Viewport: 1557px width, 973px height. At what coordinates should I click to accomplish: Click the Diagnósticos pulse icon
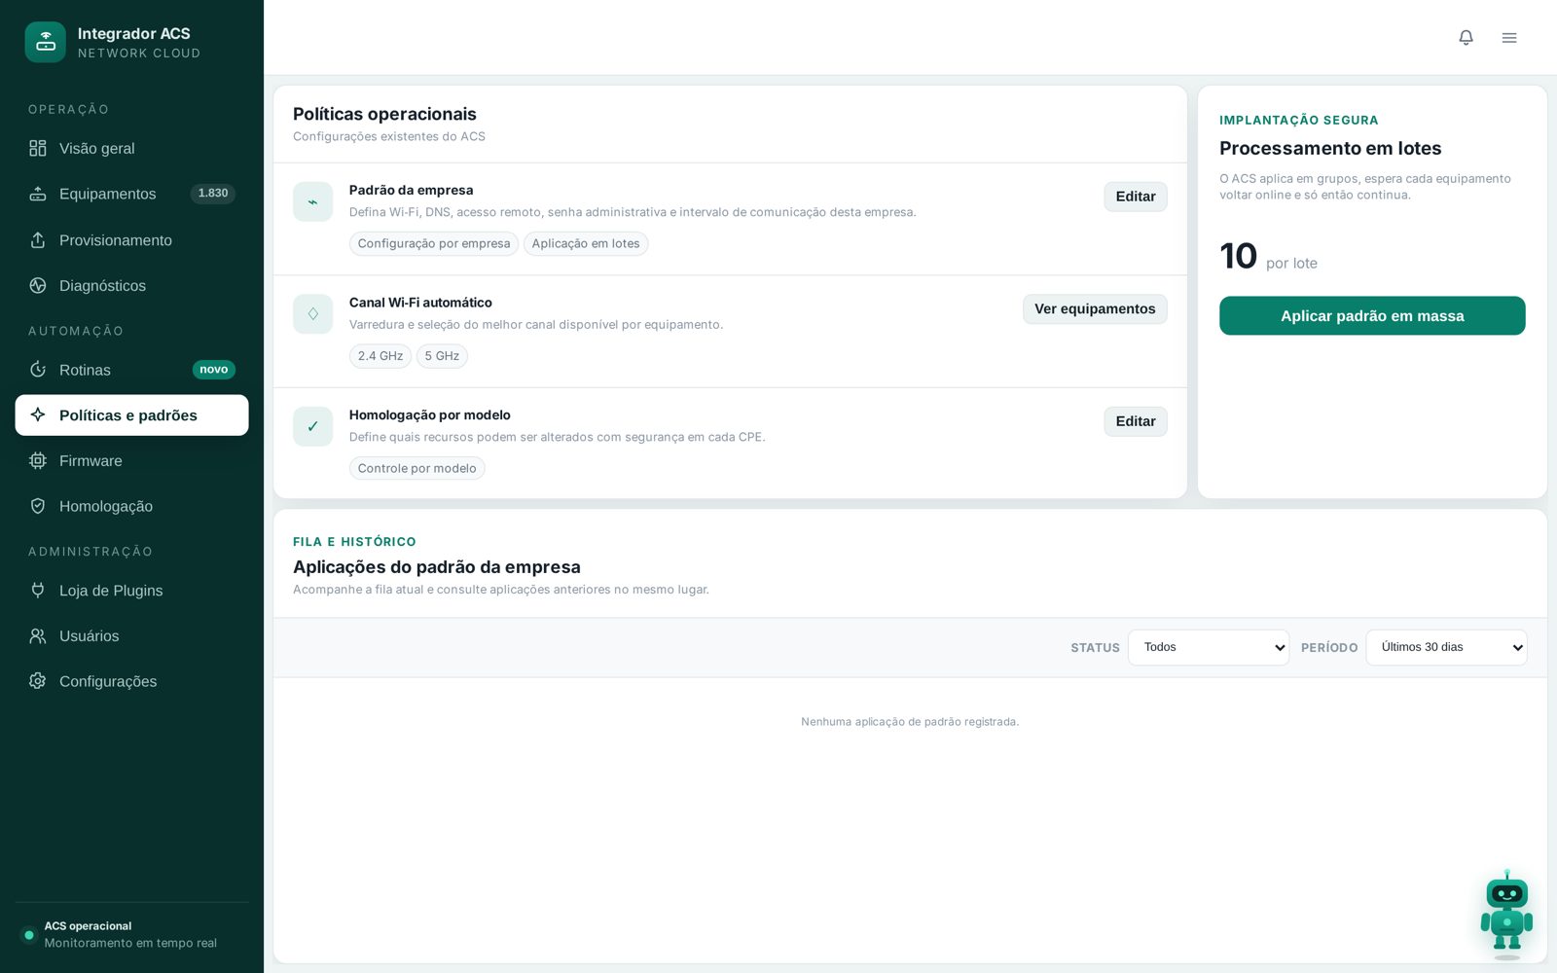coord(38,285)
